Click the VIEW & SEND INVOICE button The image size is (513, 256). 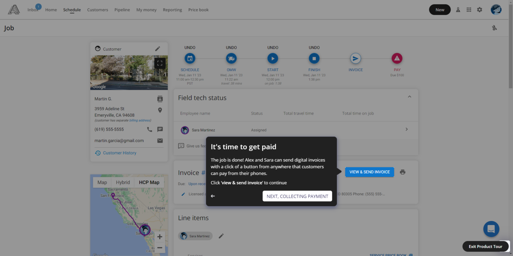(x=369, y=172)
